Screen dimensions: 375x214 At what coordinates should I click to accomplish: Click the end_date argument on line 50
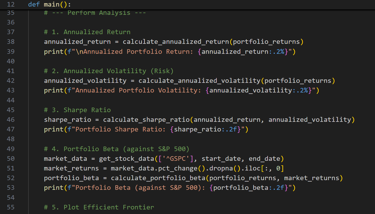click(264, 159)
